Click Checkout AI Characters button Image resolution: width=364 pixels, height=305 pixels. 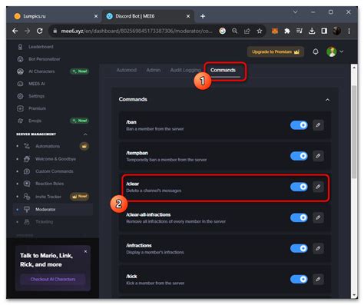[53, 279]
